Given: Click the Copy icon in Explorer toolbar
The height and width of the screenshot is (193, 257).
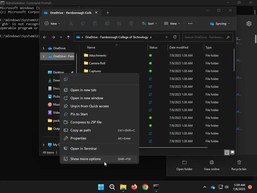Looking at the screenshot, I should [x=83, y=23].
